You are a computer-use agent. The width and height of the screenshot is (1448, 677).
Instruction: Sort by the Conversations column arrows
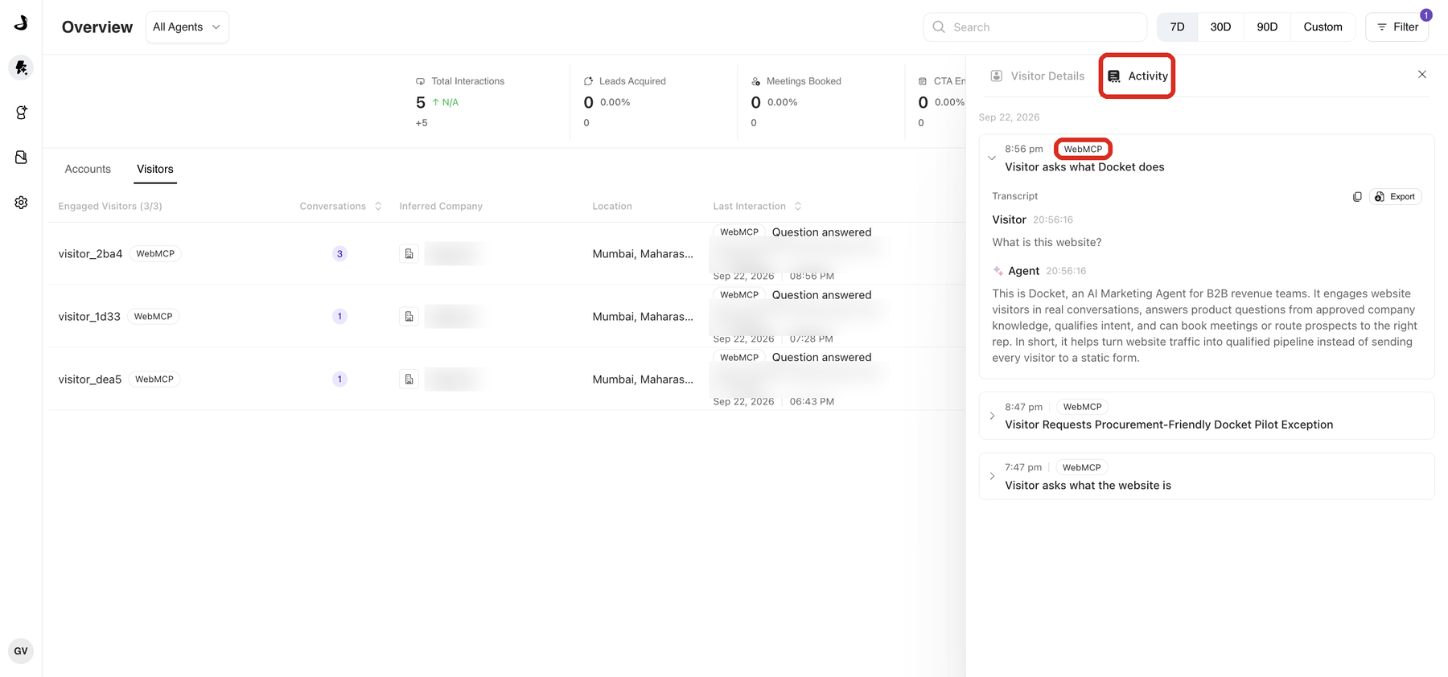click(378, 207)
